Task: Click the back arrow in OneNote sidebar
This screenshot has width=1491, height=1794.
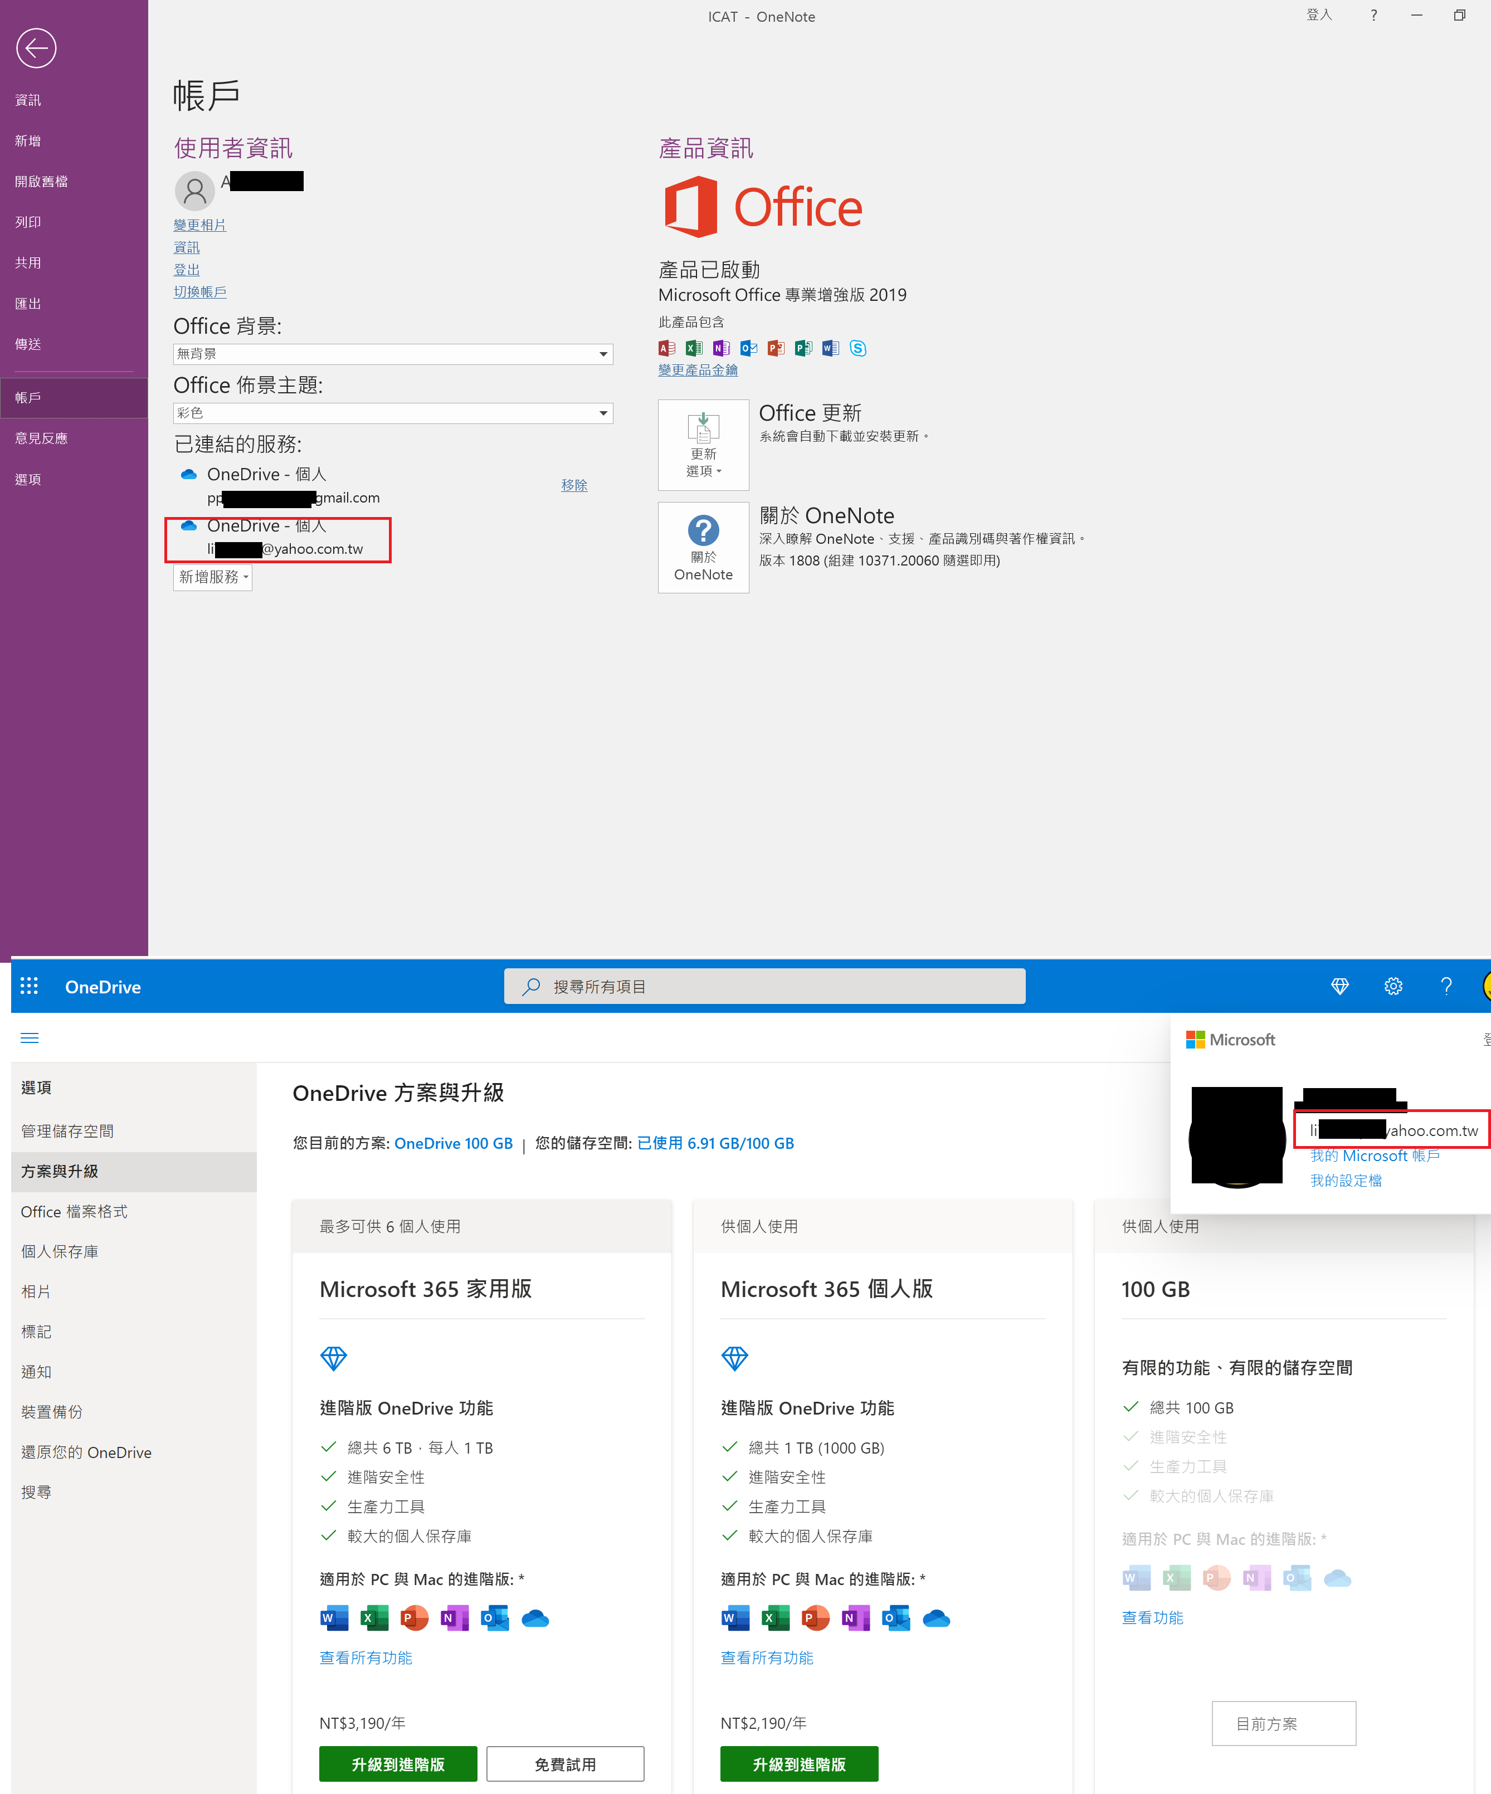Action: 36,48
